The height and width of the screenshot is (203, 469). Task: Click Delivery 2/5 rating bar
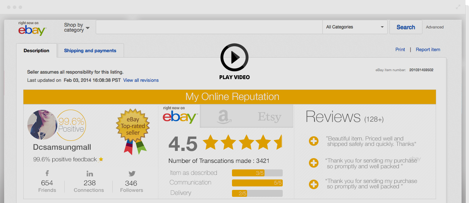[257, 193]
